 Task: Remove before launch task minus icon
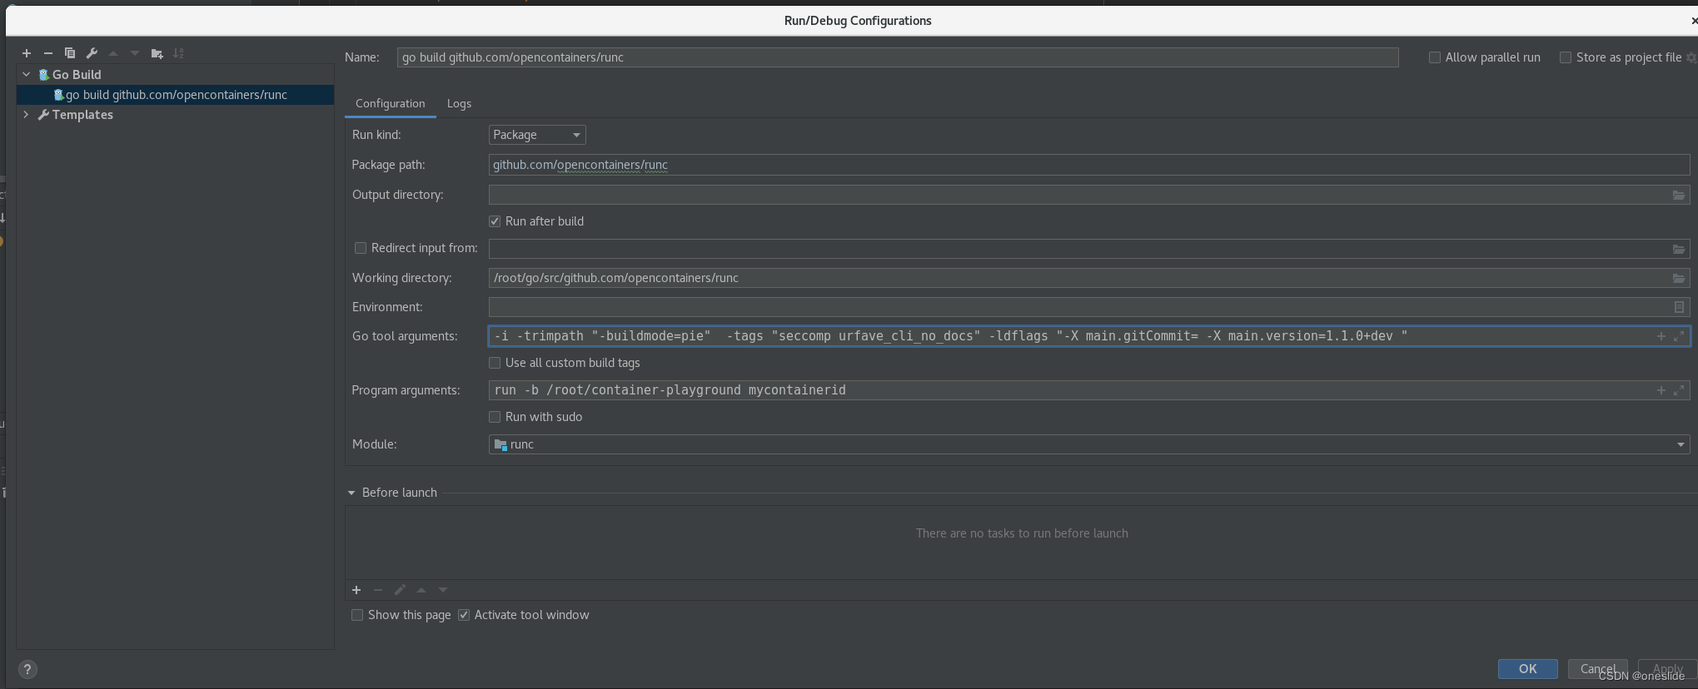pos(378,590)
